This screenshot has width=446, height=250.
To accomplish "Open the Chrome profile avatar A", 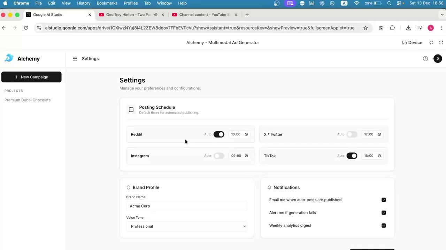I will pyautogui.click(x=431, y=28).
